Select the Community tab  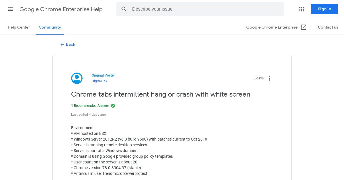pyautogui.click(x=50, y=27)
